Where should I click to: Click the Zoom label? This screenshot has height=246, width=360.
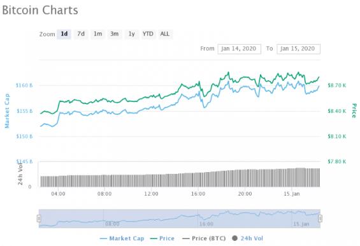[x=47, y=34]
